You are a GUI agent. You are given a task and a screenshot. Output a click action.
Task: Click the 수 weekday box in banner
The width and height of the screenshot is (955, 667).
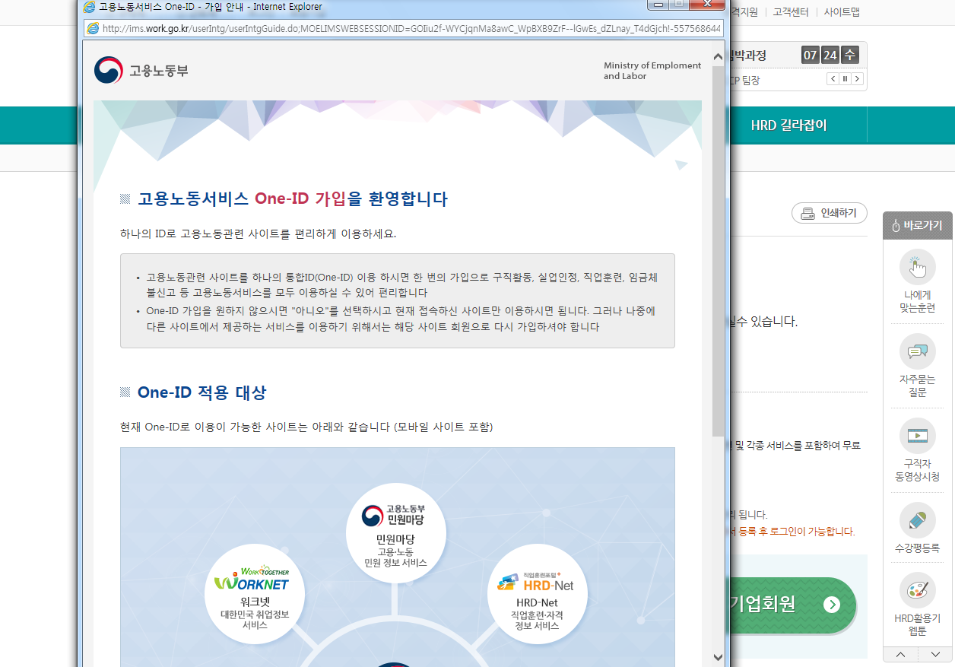pos(850,56)
